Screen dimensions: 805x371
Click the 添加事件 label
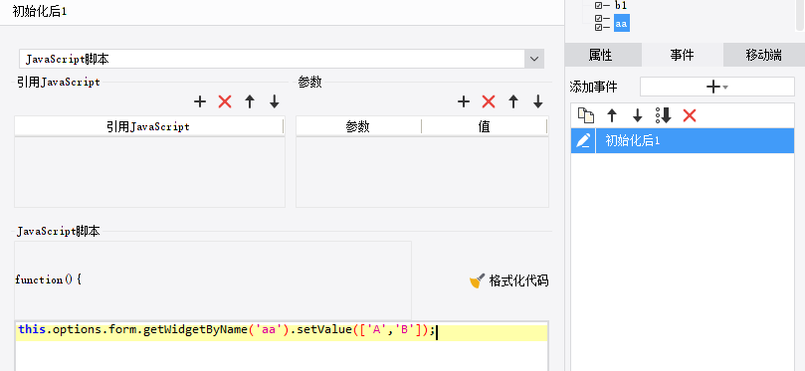click(x=593, y=88)
